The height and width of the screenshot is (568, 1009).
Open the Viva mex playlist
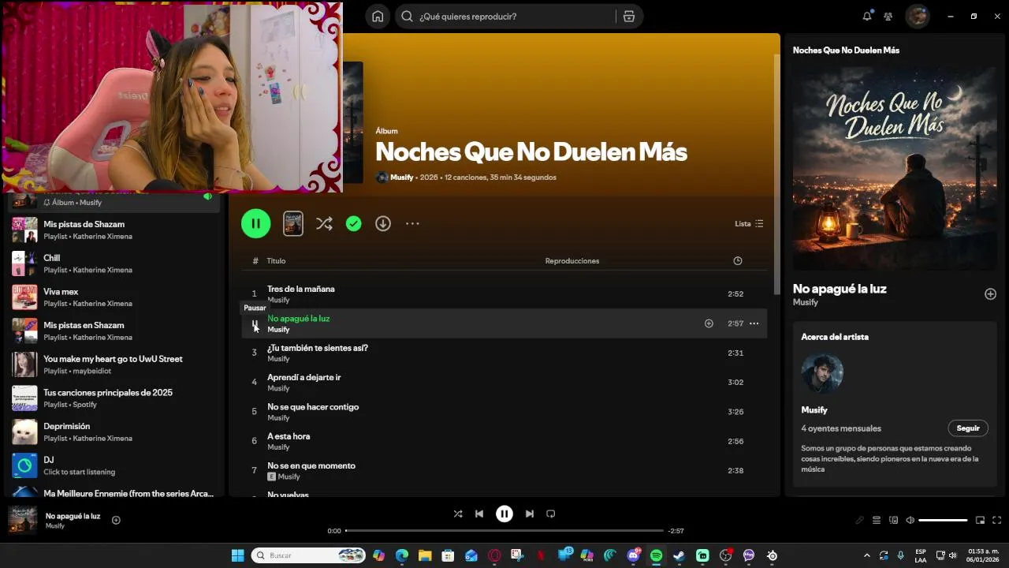click(114, 297)
